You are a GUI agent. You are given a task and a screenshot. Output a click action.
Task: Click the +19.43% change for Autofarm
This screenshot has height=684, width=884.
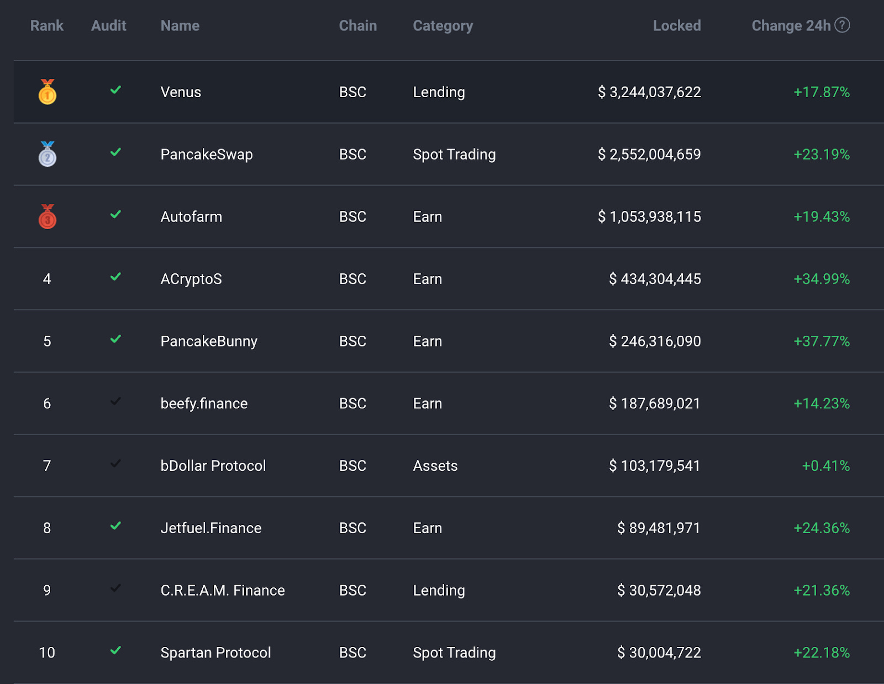(x=822, y=217)
